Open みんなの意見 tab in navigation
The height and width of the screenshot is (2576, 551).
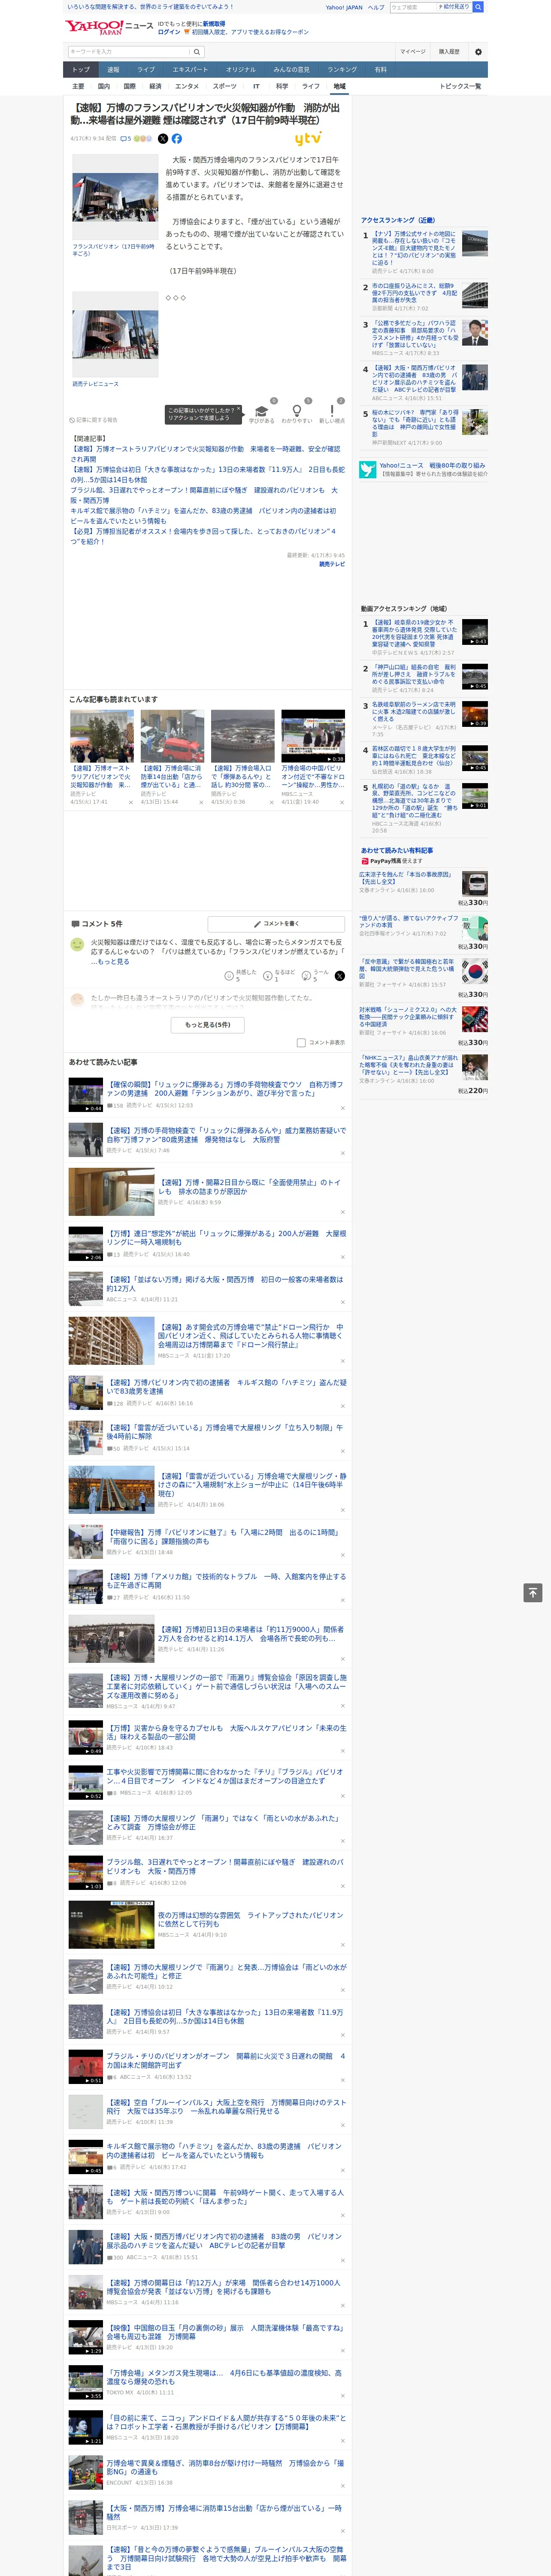click(x=291, y=70)
